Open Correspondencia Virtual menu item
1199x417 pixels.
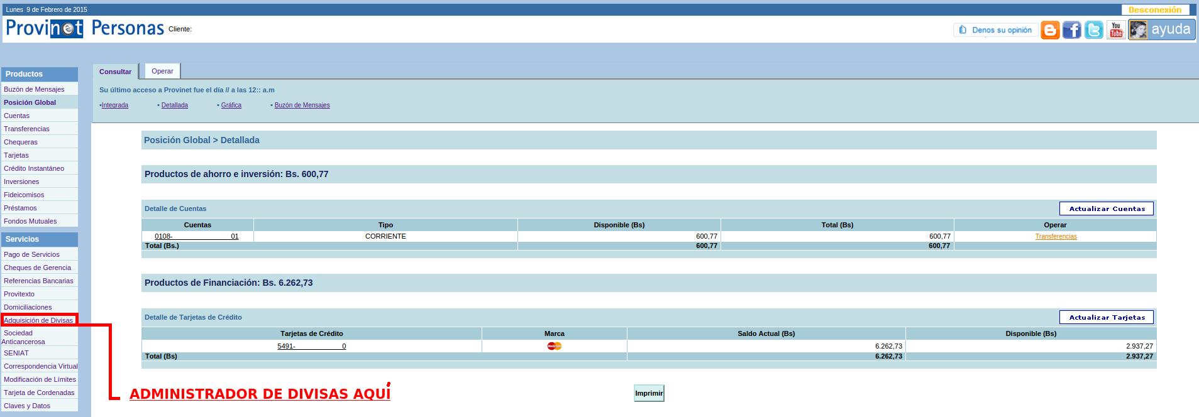(x=40, y=366)
